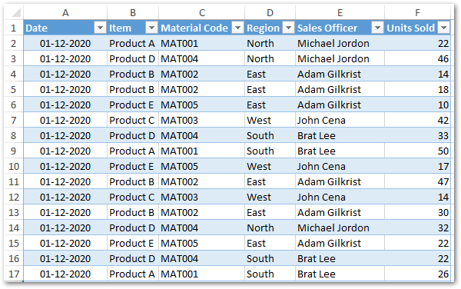The width and height of the screenshot is (461, 289).
Task: Click the Select All corner triangle
Action: 15,12
